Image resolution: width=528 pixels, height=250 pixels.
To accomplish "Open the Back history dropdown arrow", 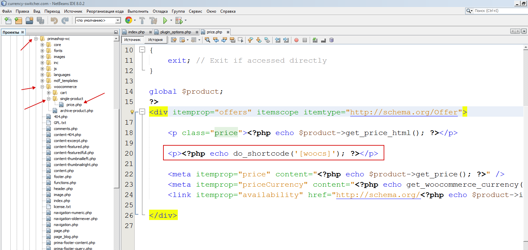I will pos(187,40).
